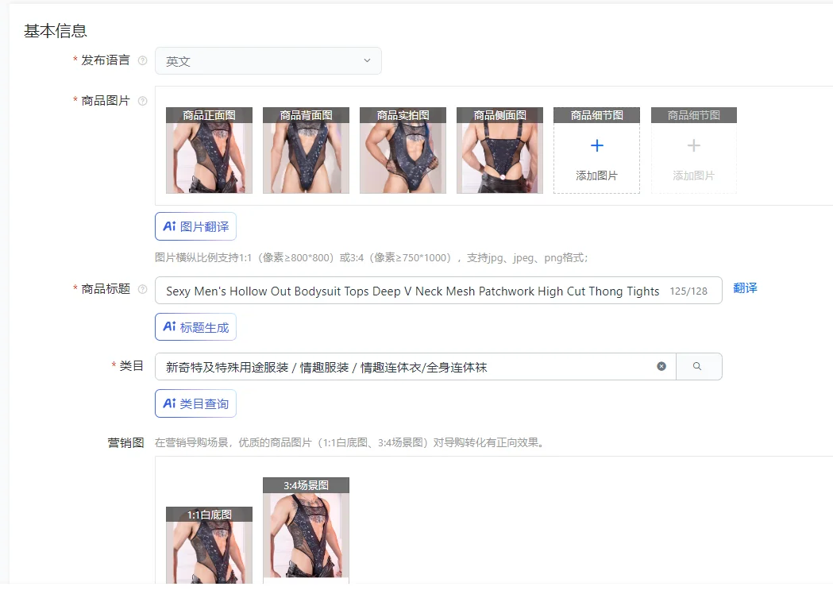Clear the category with the x icon
Viewport: 833px width, 598px height.
pos(661,366)
